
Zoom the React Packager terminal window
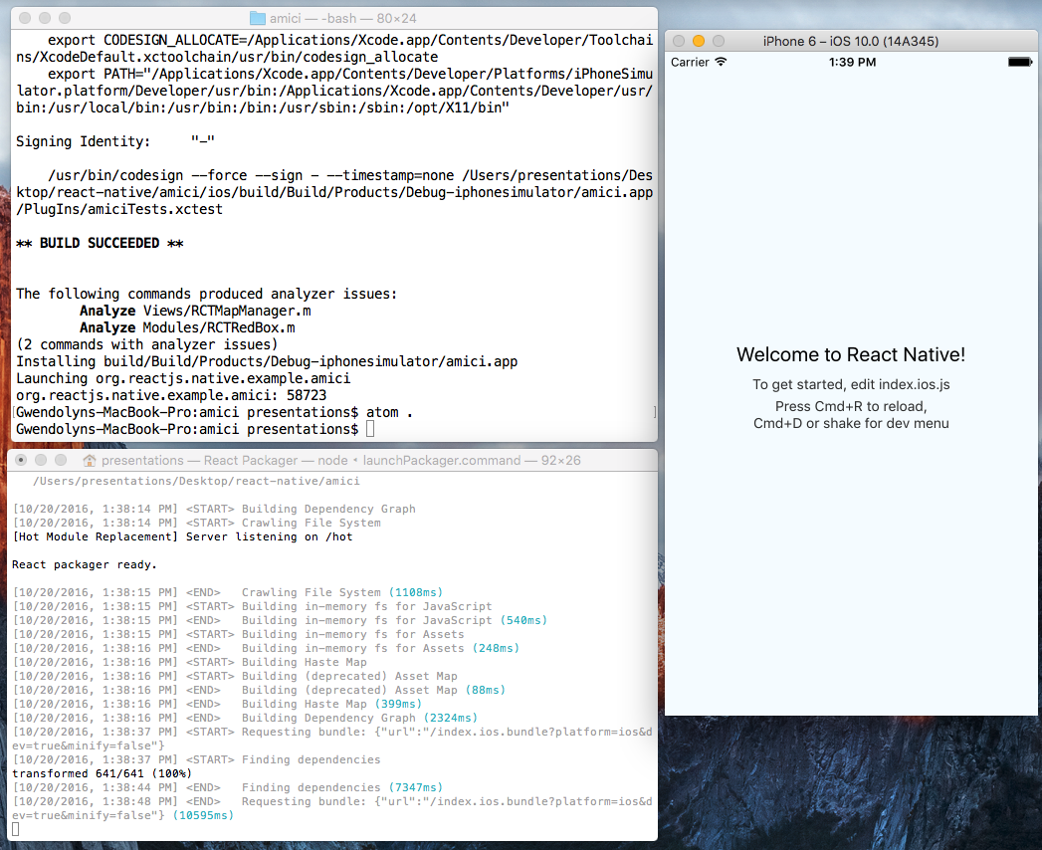click(x=61, y=460)
